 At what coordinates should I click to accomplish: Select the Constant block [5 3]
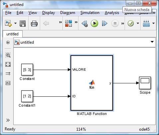click(x=27, y=70)
